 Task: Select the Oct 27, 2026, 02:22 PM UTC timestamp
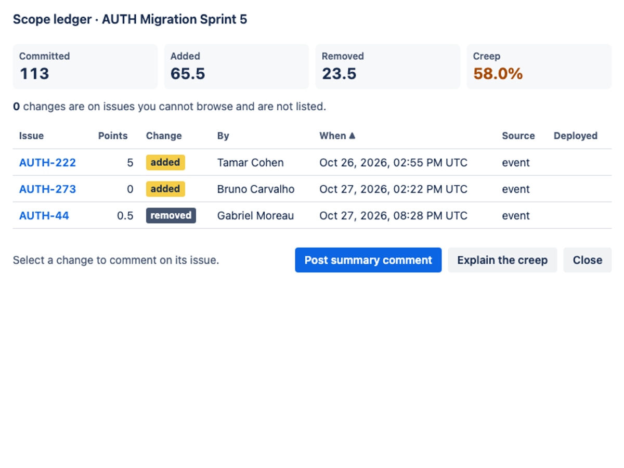[393, 189]
